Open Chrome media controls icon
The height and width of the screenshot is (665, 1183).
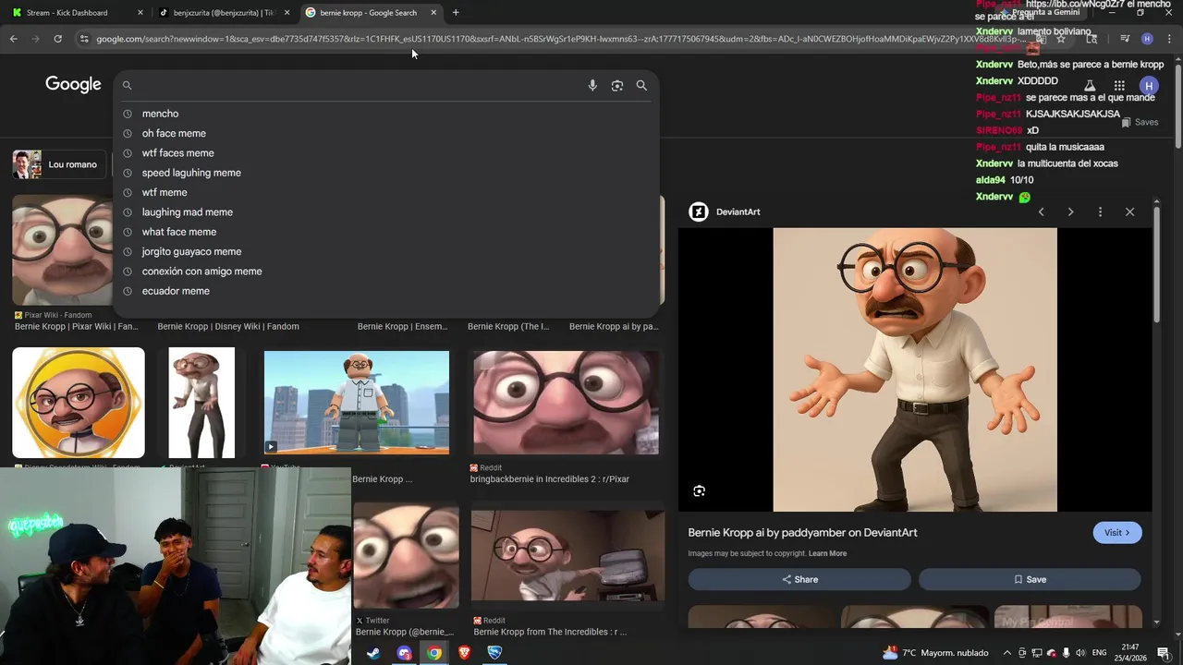[x=1125, y=39]
